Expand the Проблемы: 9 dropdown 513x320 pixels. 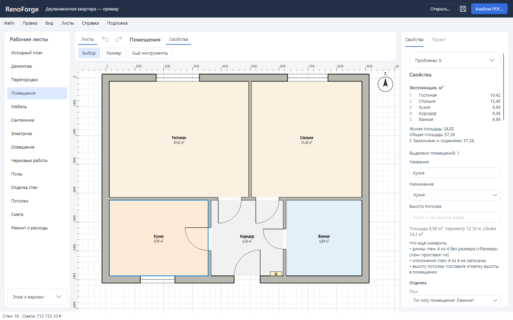[x=455, y=60]
